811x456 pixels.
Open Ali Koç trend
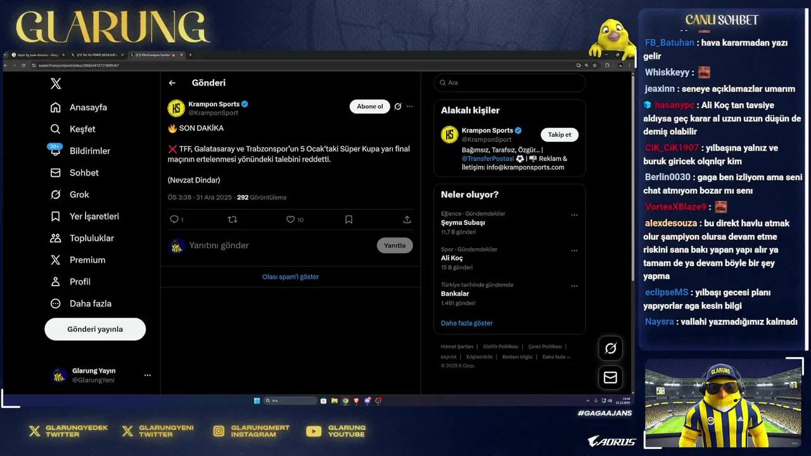tap(452, 258)
